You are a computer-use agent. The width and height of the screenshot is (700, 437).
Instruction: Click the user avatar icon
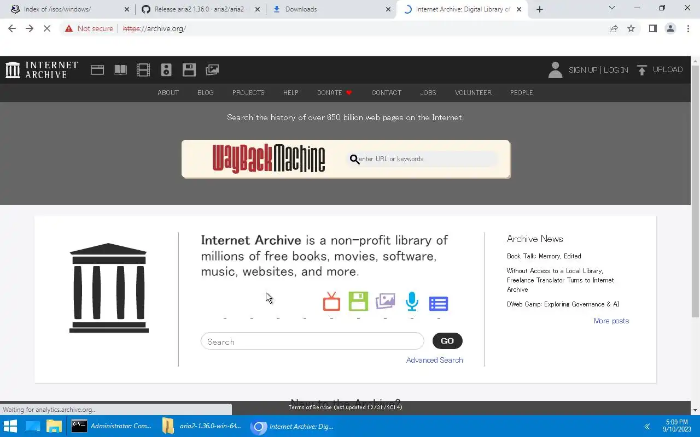coord(555,70)
